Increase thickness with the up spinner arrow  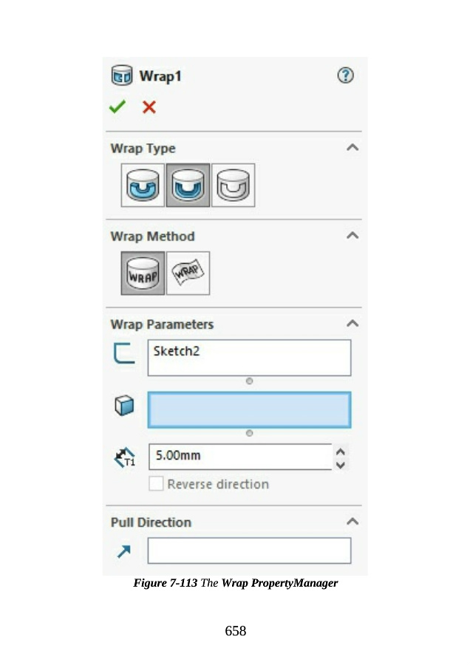pos(340,451)
